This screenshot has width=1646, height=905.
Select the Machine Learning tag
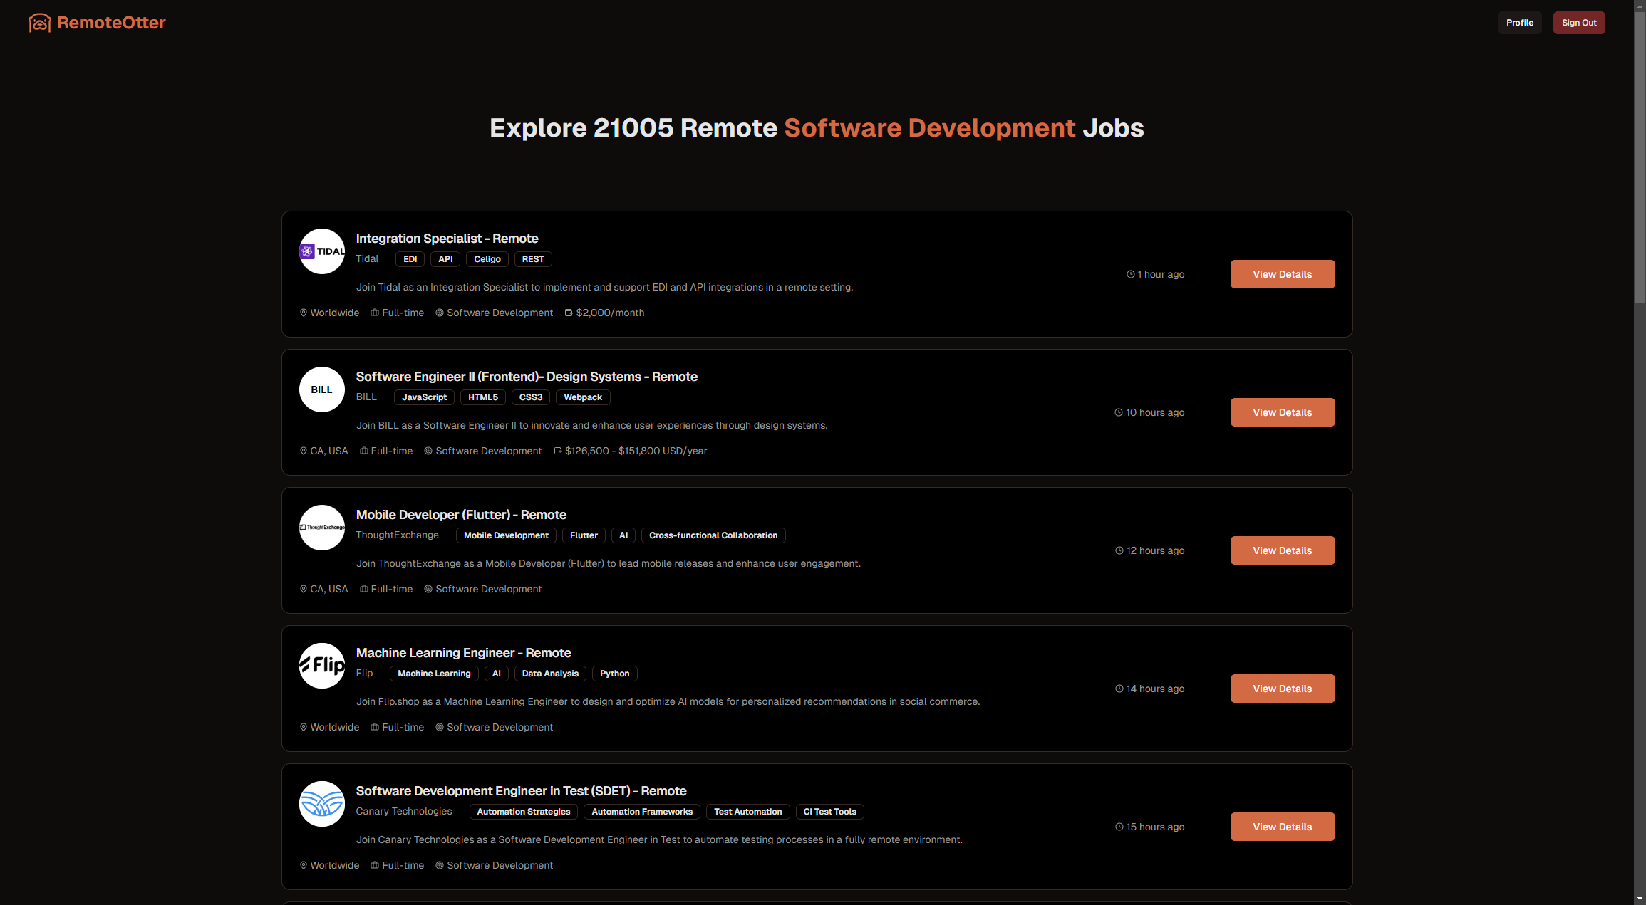(x=434, y=674)
